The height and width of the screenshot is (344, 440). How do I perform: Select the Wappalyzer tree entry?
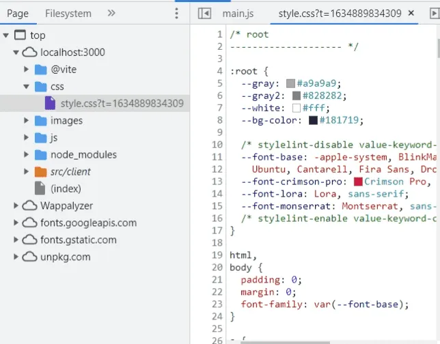pyautogui.click(x=66, y=205)
